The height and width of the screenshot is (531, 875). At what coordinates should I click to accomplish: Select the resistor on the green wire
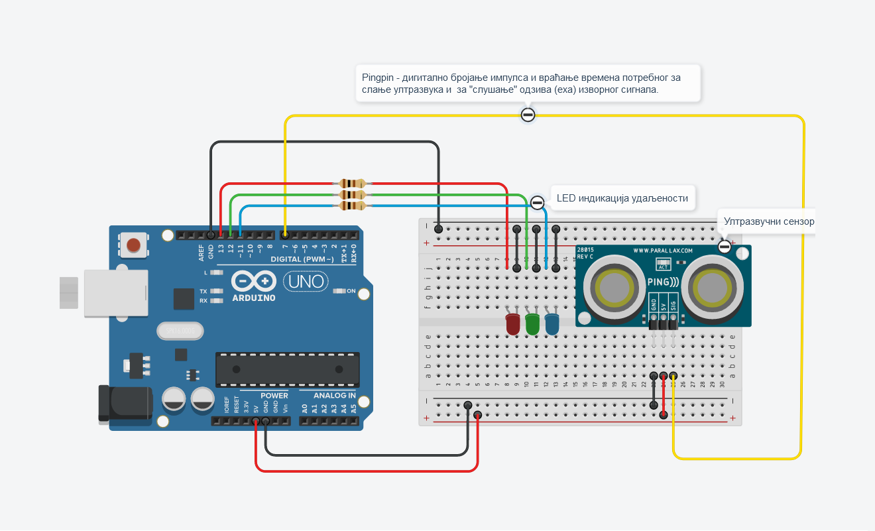[352, 195]
